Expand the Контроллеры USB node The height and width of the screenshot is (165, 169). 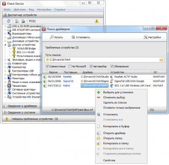pos(5,71)
